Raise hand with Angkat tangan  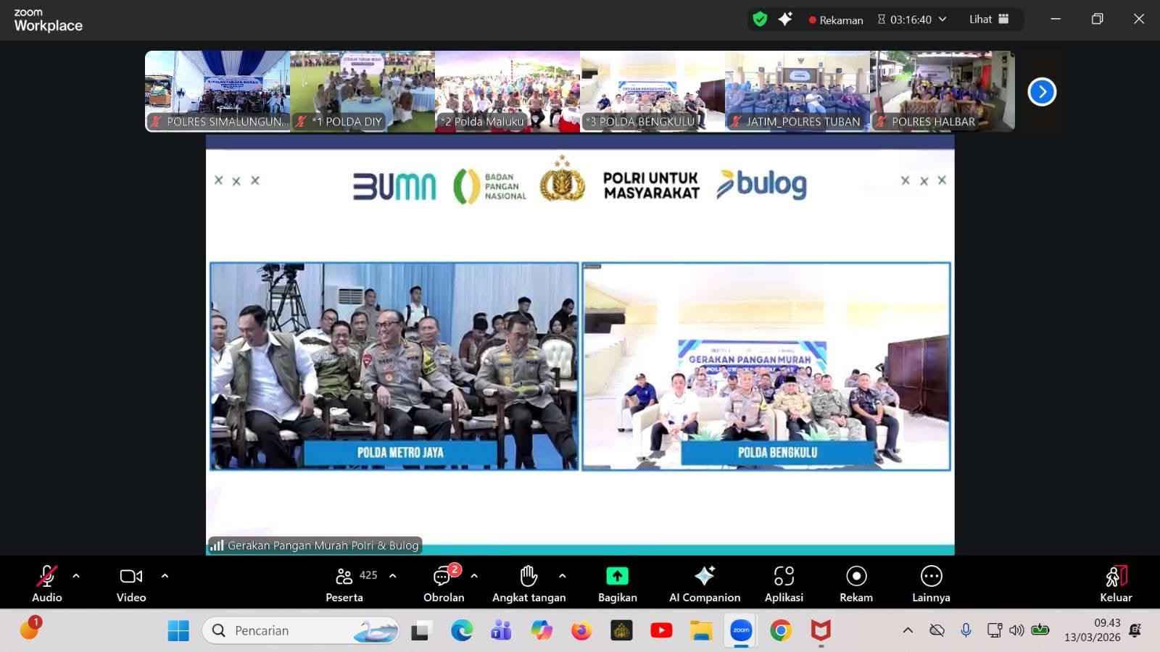pos(529,584)
